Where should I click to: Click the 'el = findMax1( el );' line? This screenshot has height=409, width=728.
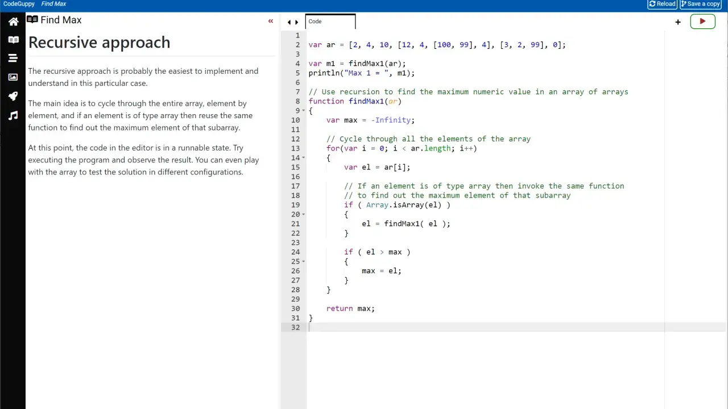coord(406,224)
